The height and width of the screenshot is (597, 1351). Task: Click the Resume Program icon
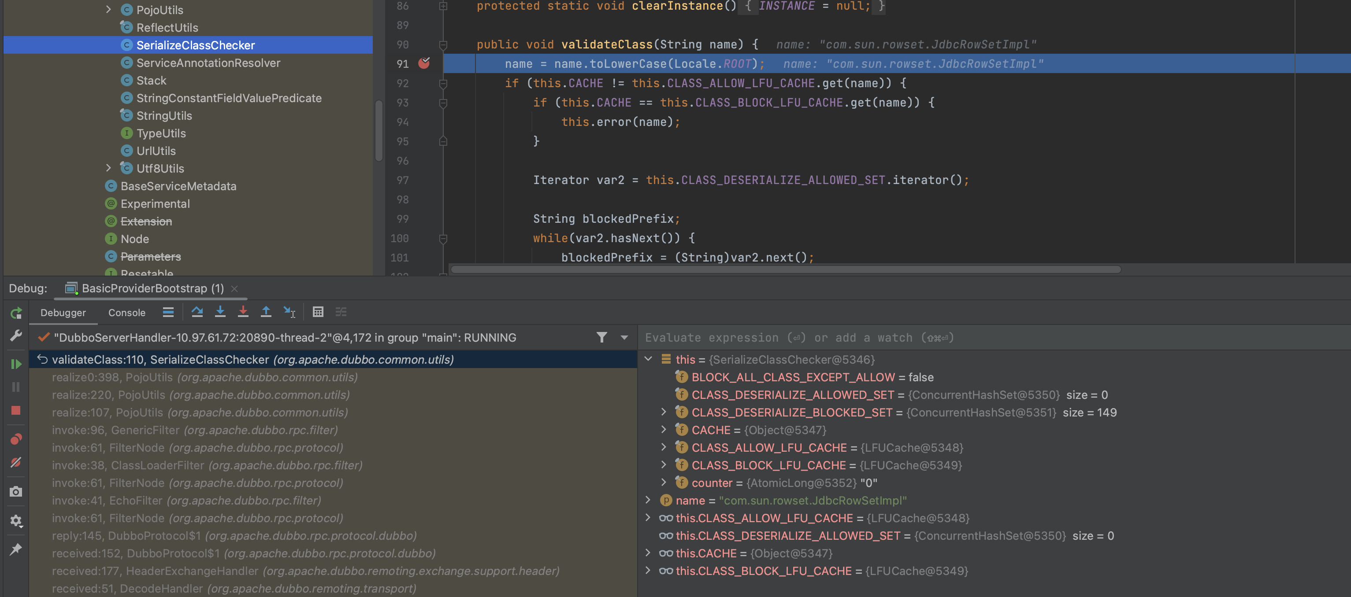point(16,364)
